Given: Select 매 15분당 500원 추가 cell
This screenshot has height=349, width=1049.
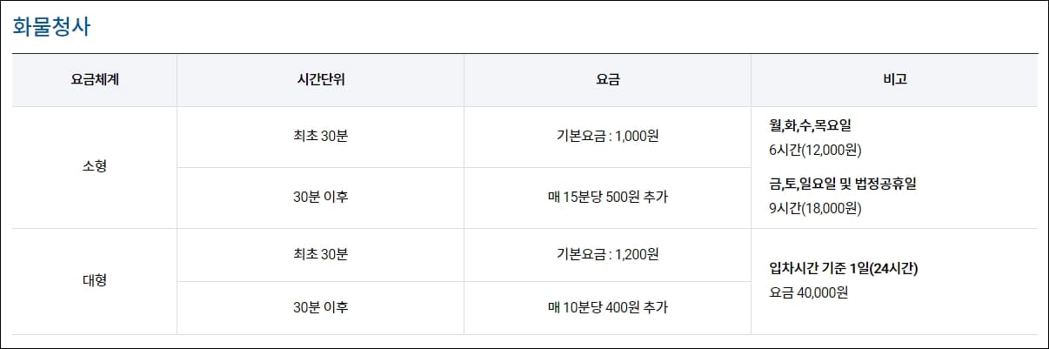Looking at the screenshot, I should point(607,198).
